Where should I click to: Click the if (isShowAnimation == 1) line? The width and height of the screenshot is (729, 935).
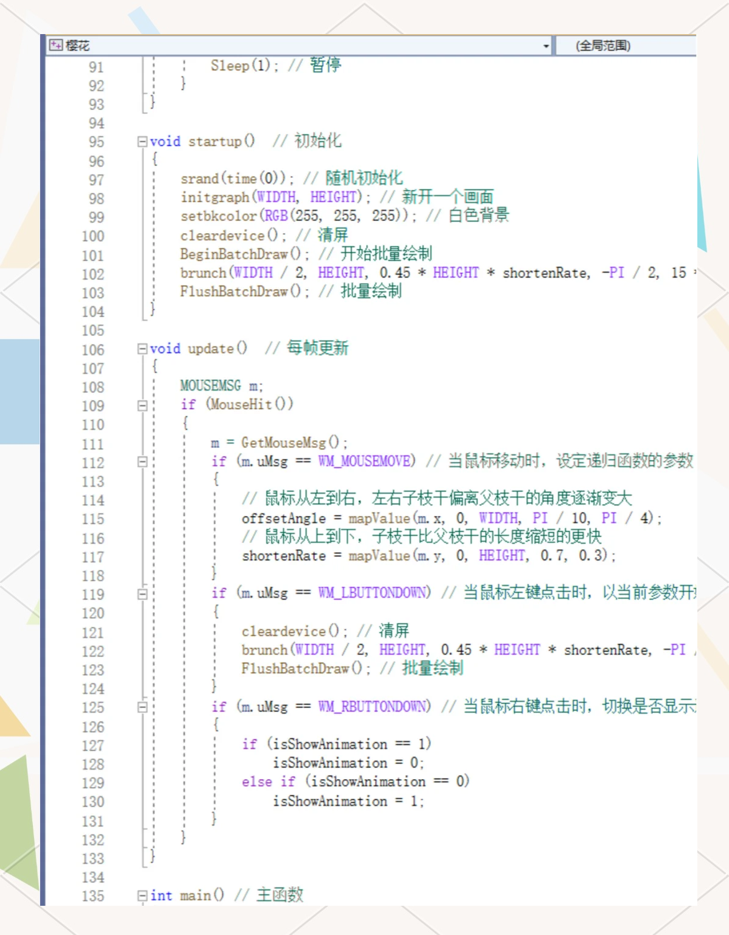(x=336, y=744)
